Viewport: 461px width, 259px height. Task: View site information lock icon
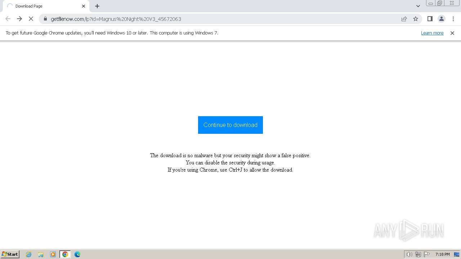coord(45,19)
